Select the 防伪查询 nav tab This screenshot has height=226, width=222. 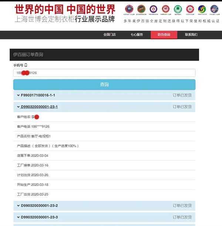coord(164,35)
